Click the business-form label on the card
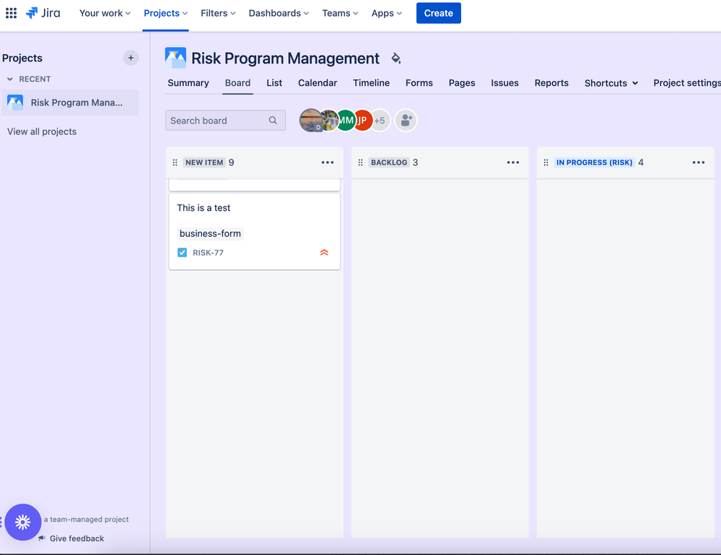 tap(210, 234)
